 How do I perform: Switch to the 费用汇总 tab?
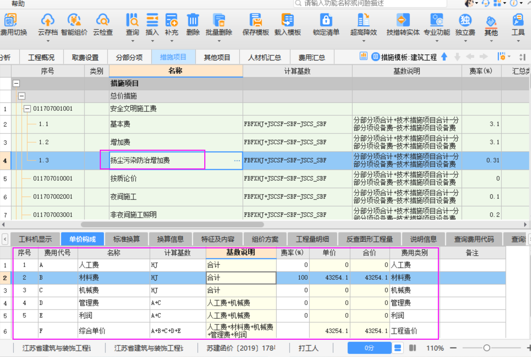312,58
